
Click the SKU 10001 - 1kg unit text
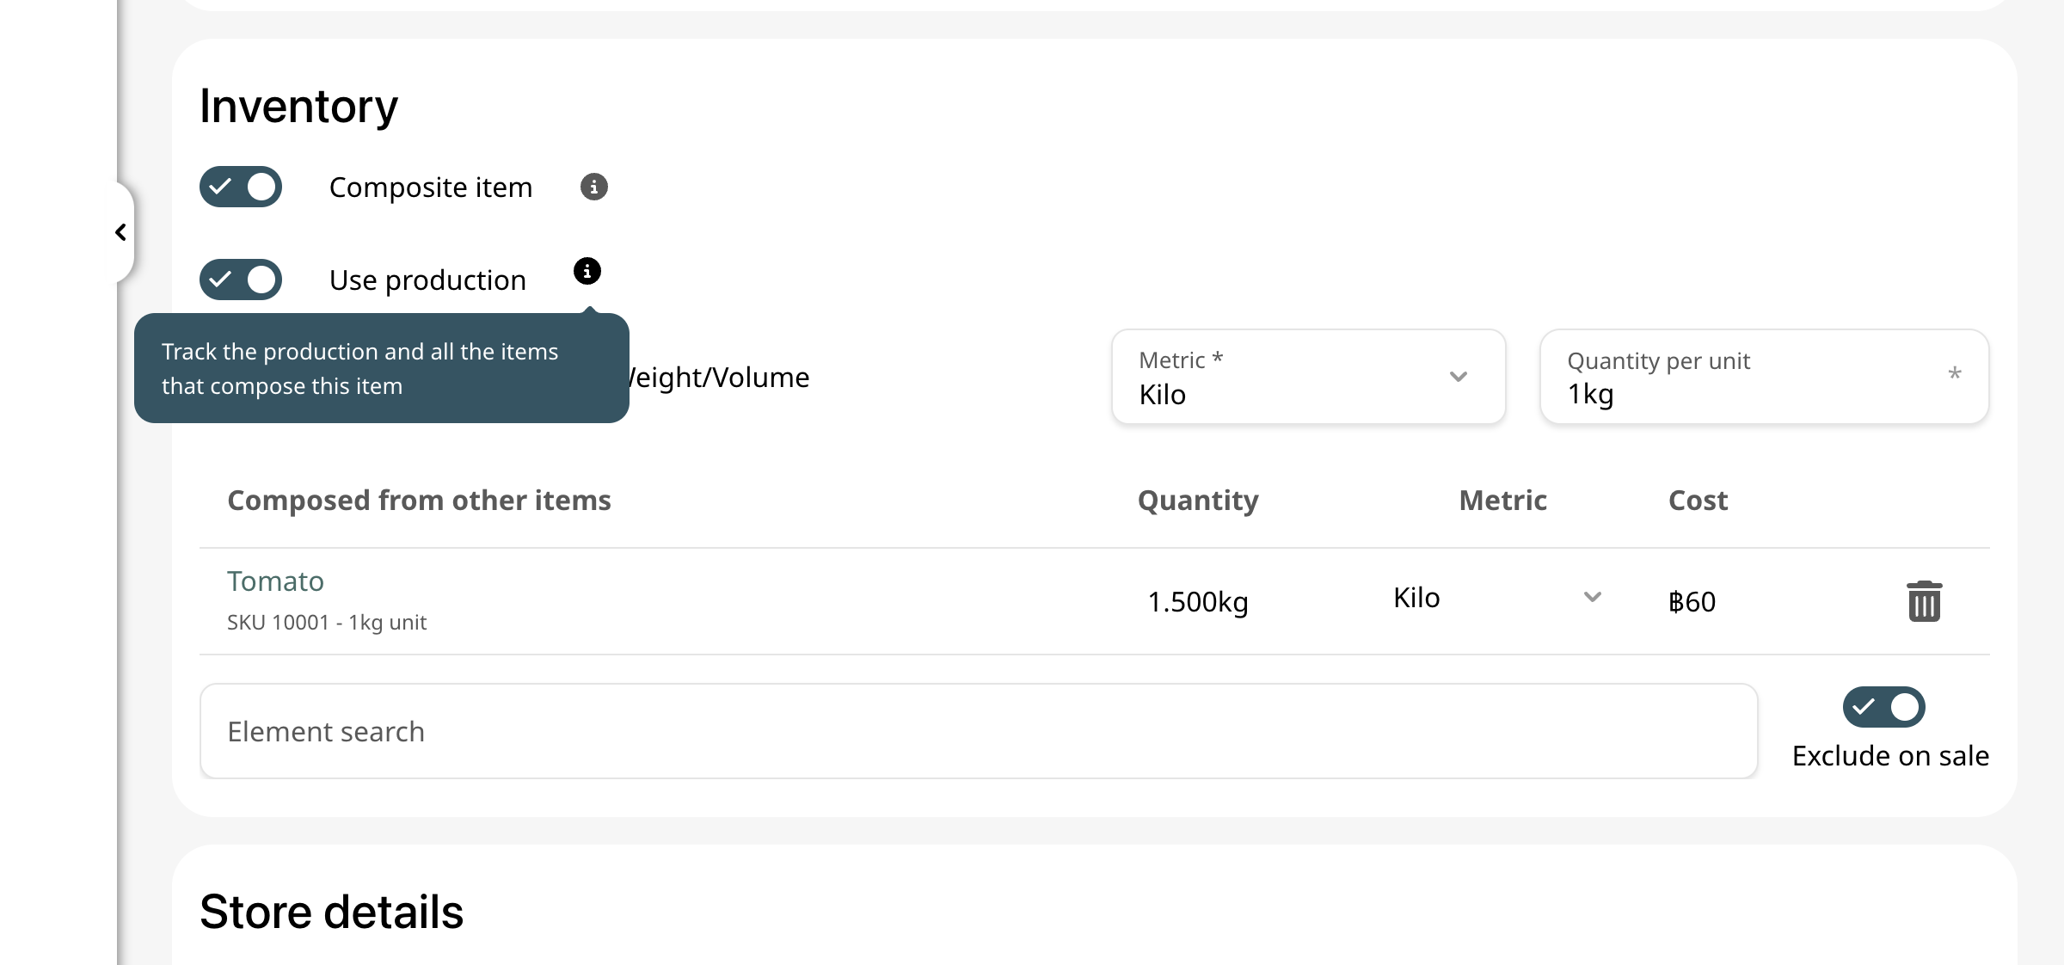tap(327, 623)
